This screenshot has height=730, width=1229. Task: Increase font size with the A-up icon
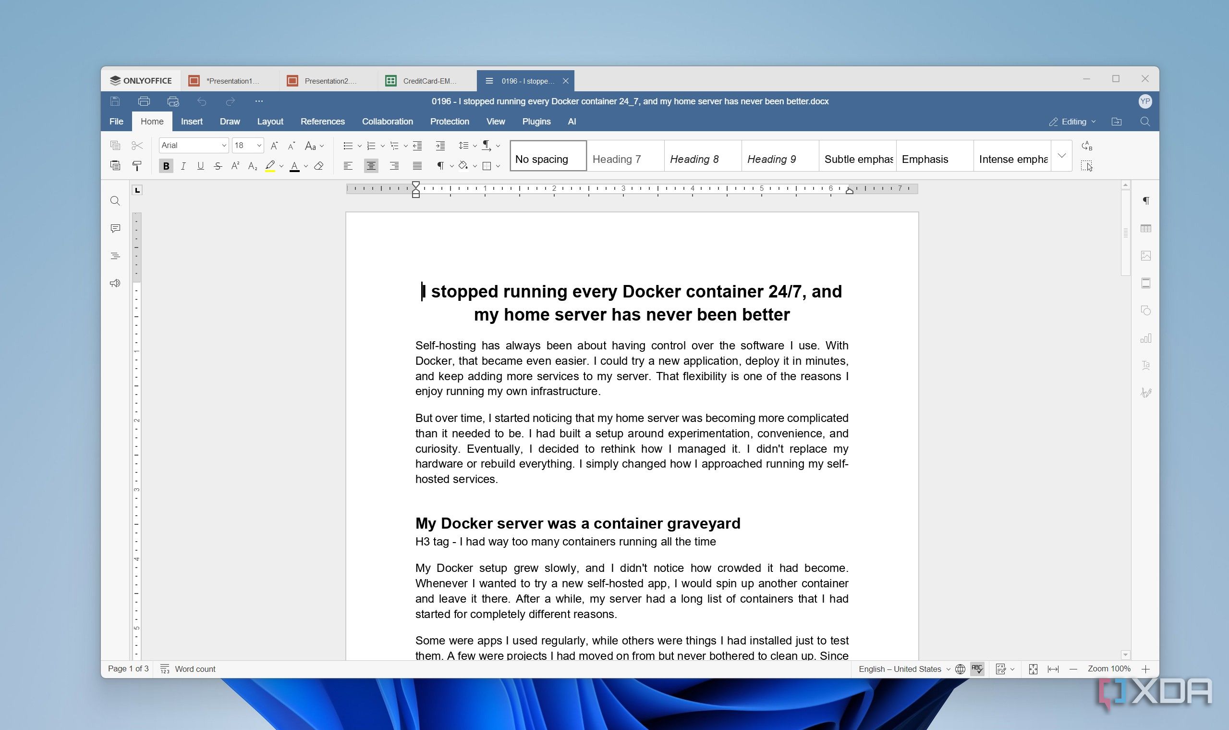[274, 145]
